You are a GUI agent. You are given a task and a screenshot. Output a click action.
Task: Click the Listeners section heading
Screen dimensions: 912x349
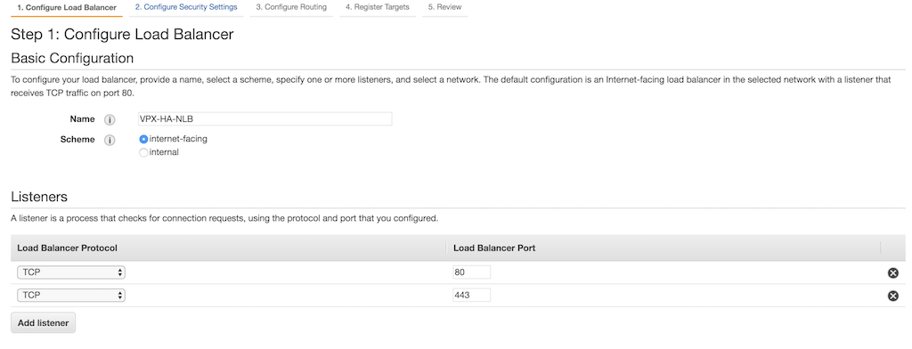[39, 197]
